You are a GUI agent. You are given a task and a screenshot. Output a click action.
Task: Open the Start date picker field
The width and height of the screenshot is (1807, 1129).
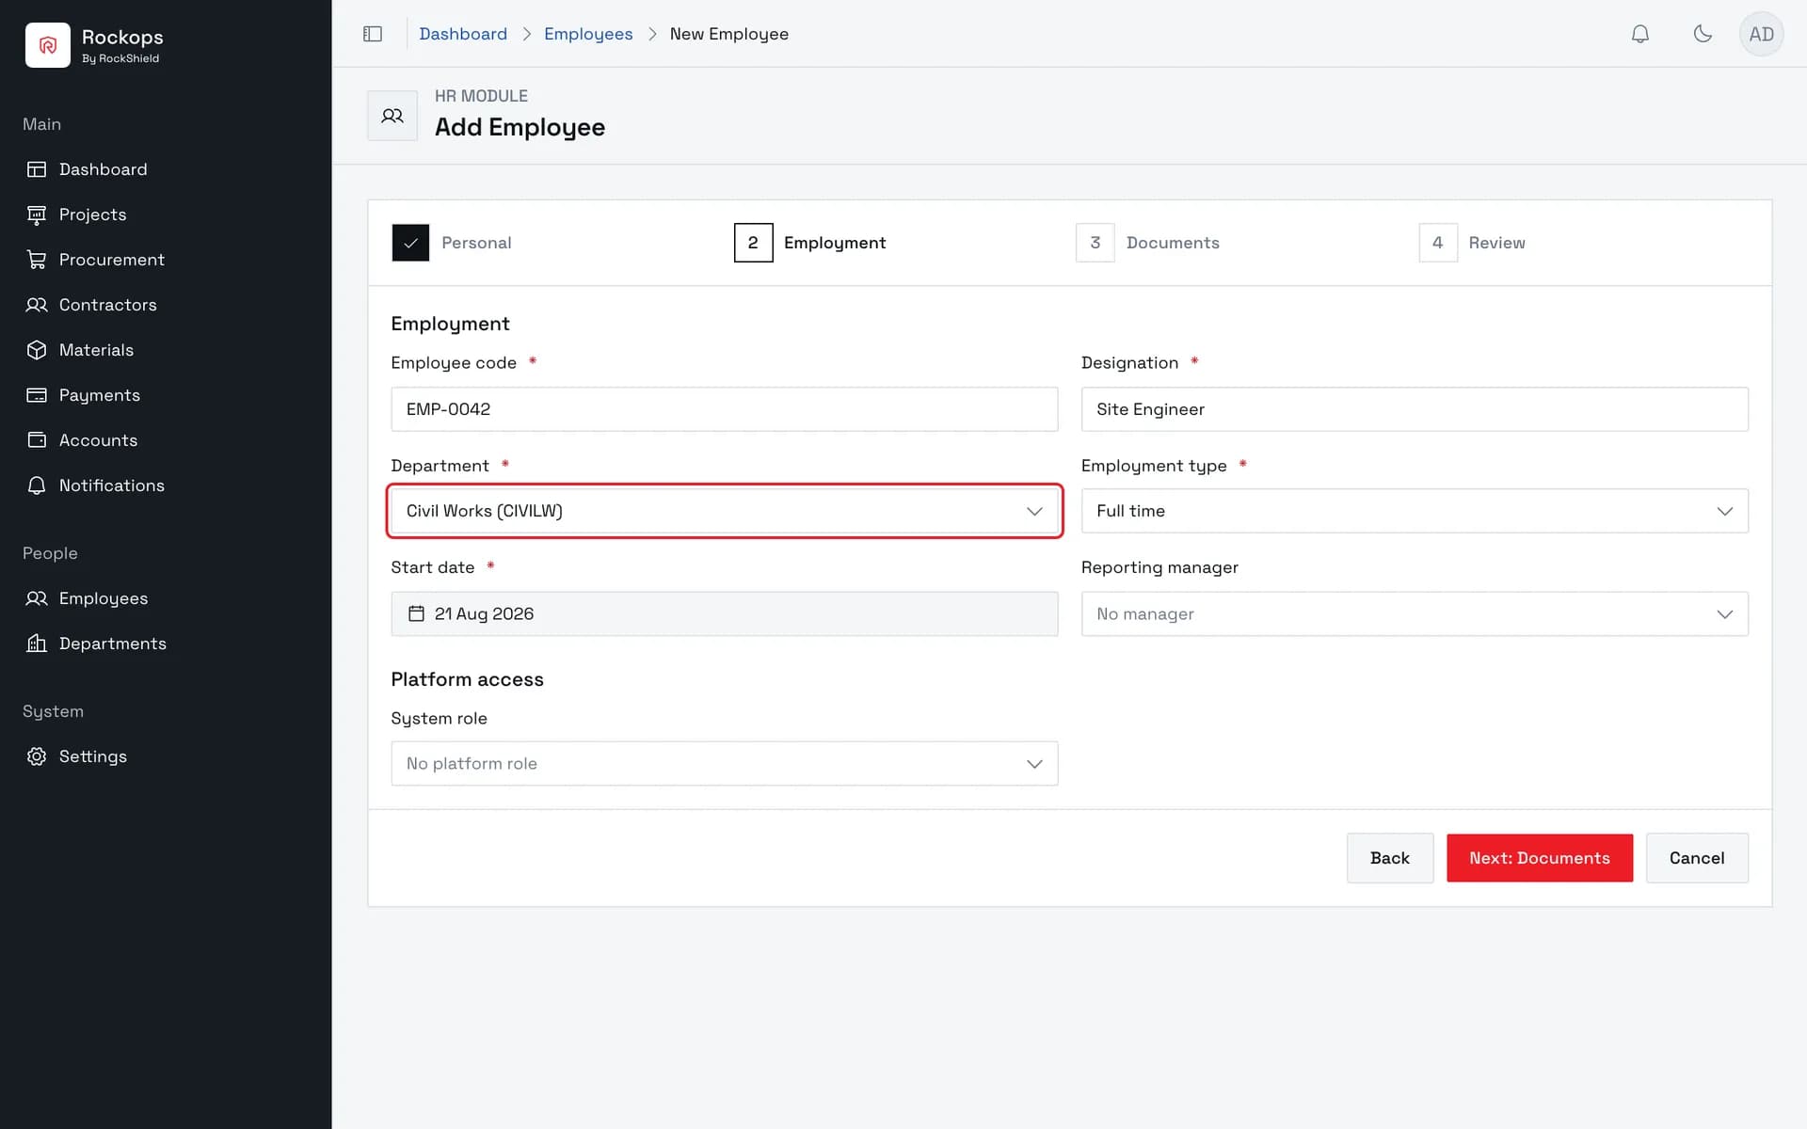click(725, 613)
